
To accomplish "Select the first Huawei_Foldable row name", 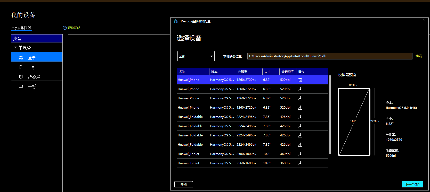I will pyautogui.click(x=190, y=117).
